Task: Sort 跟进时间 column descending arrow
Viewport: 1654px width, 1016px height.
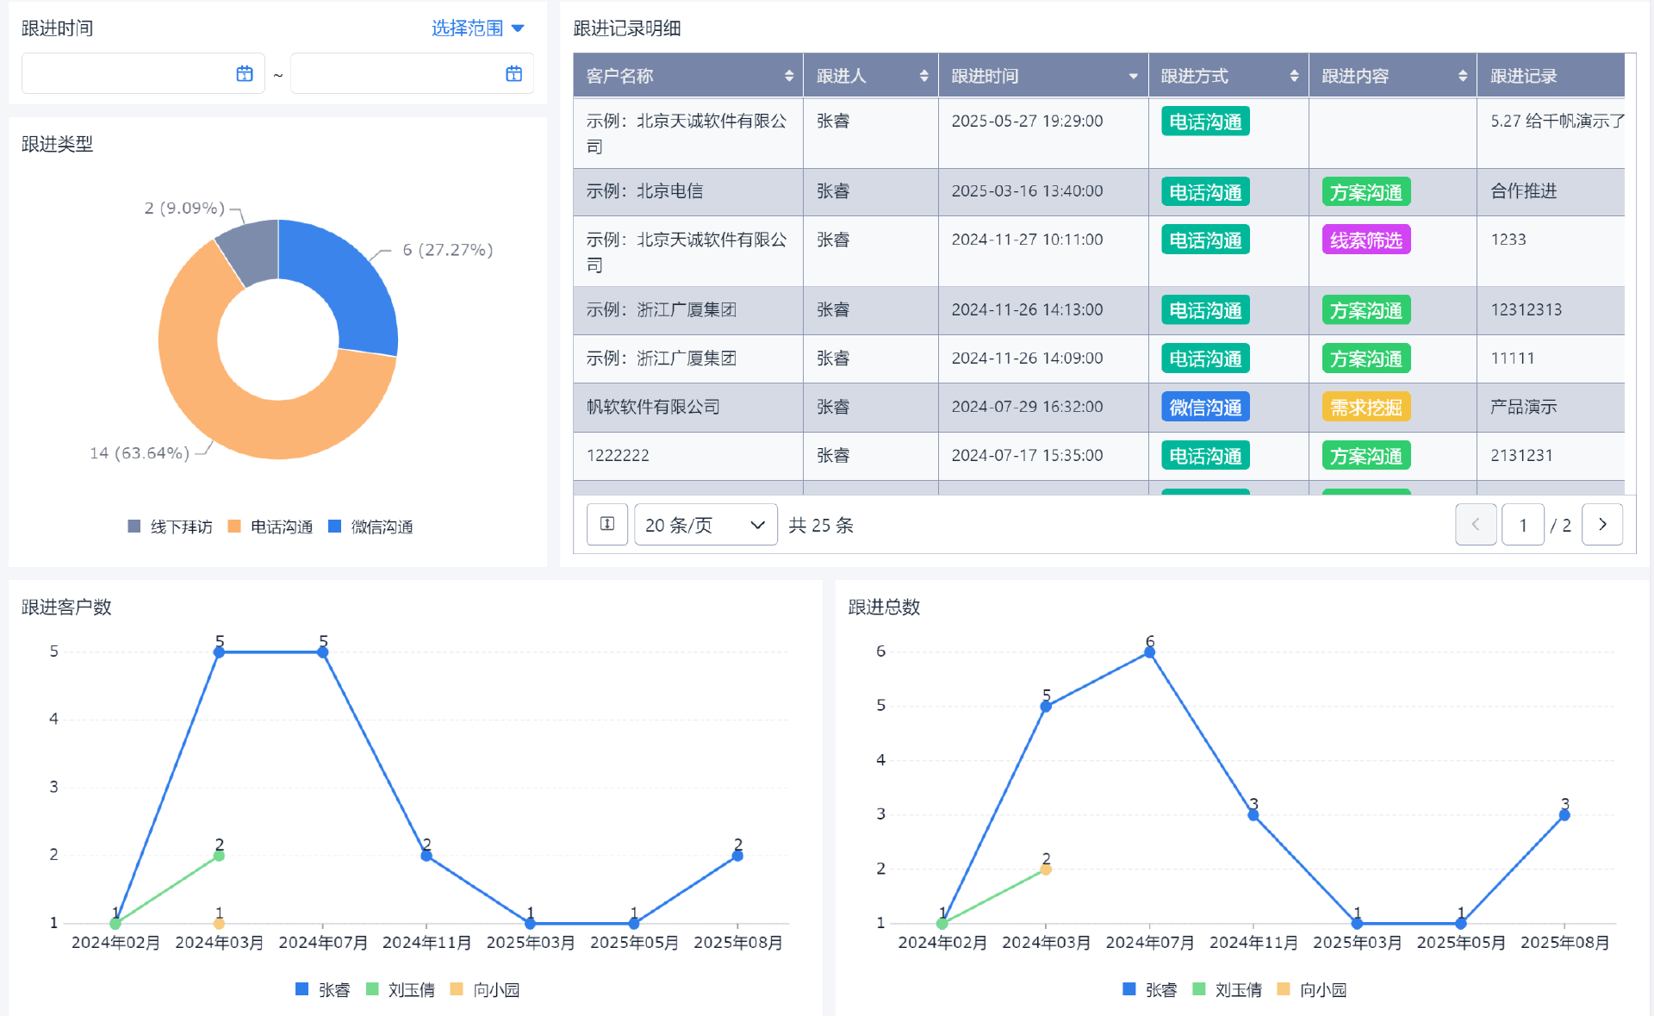Action: tap(1133, 77)
